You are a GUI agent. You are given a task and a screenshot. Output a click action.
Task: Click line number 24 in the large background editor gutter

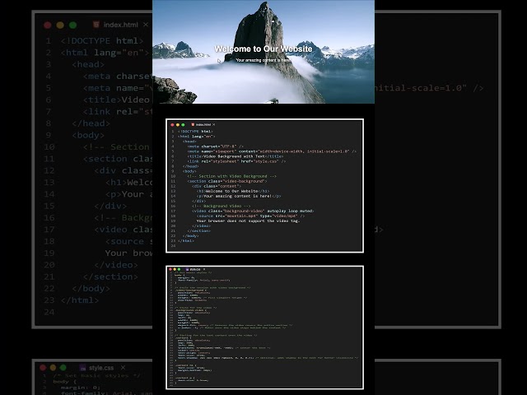click(49, 312)
